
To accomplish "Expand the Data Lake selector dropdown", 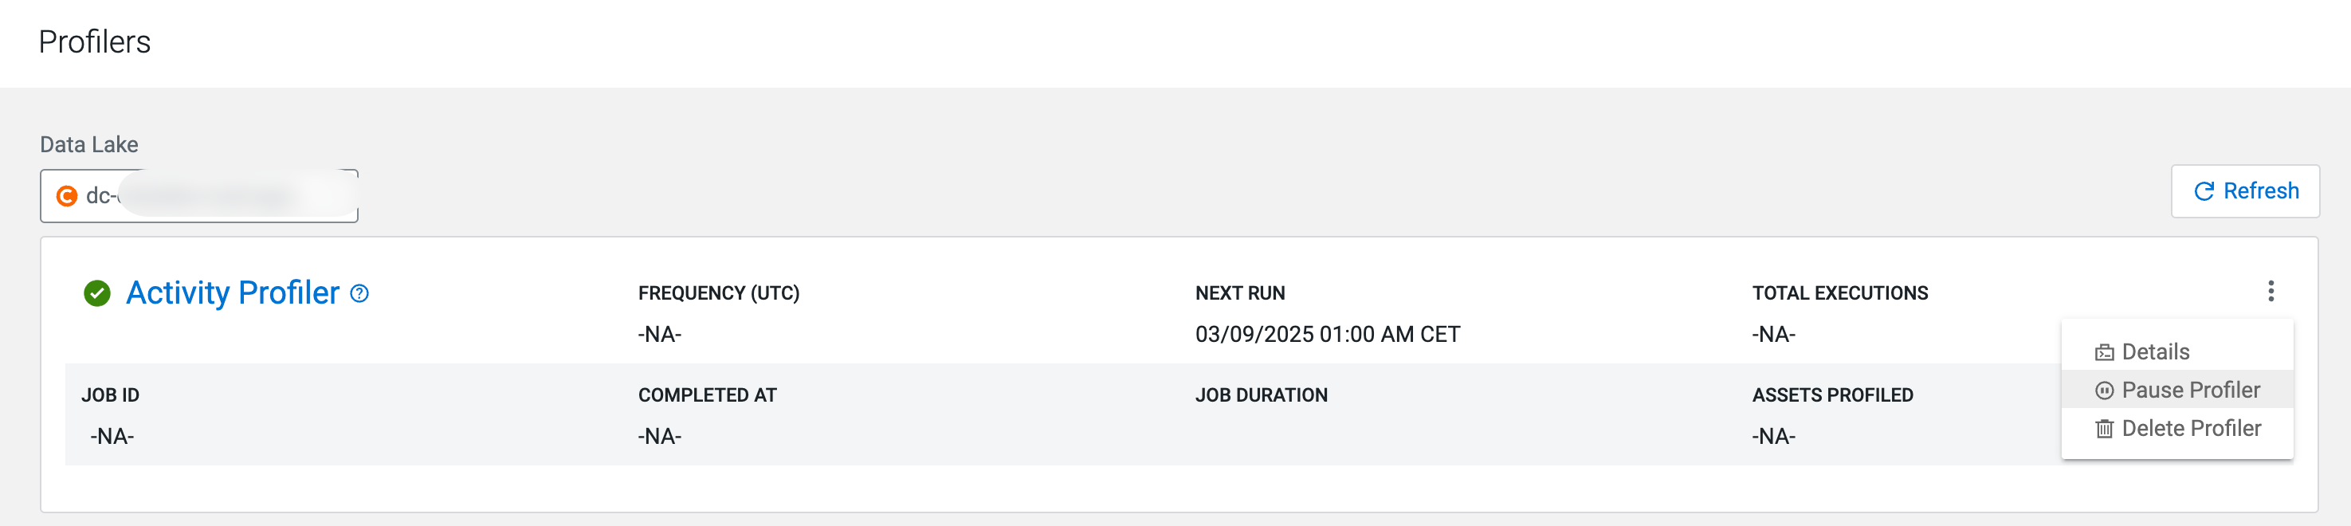I will click(199, 196).
